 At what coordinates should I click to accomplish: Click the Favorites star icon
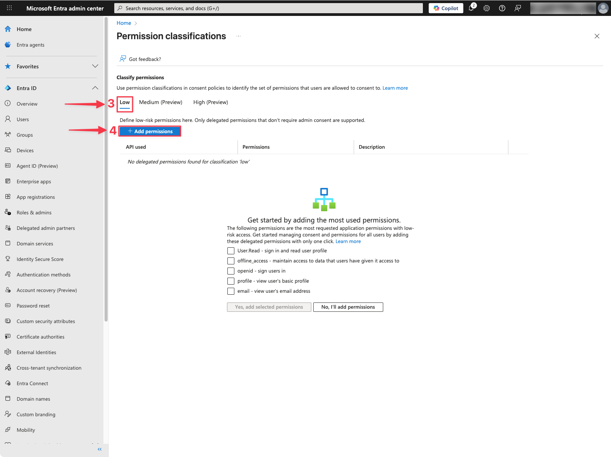(8, 66)
